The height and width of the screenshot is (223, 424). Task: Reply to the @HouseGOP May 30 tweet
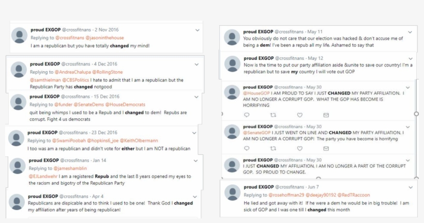point(246,115)
